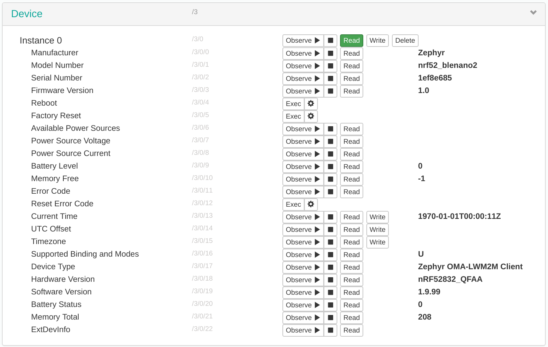Observe Software Version

click(303, 292)
